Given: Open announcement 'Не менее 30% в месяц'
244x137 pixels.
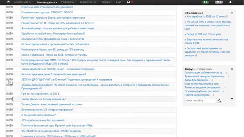Looking at the screenshot, I should [x=208, y=25].
